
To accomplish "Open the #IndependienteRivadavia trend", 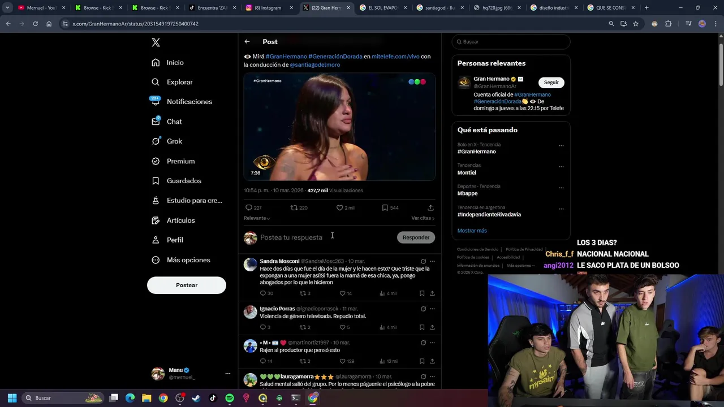I will (489, 215).
